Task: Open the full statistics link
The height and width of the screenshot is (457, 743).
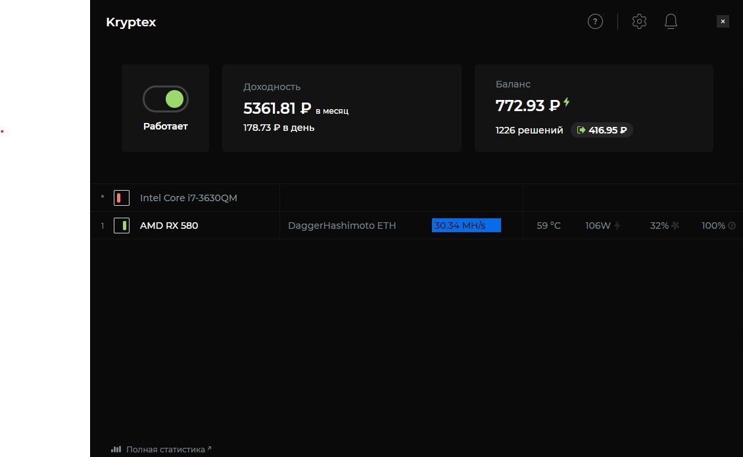Action: pyautogui.click(x=166, y=450)
